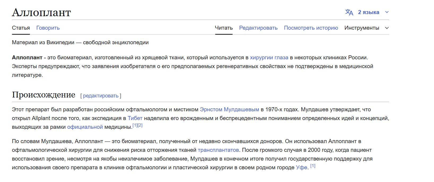
Task: Open the 2 языка language list
Action: tap(368, 12)
